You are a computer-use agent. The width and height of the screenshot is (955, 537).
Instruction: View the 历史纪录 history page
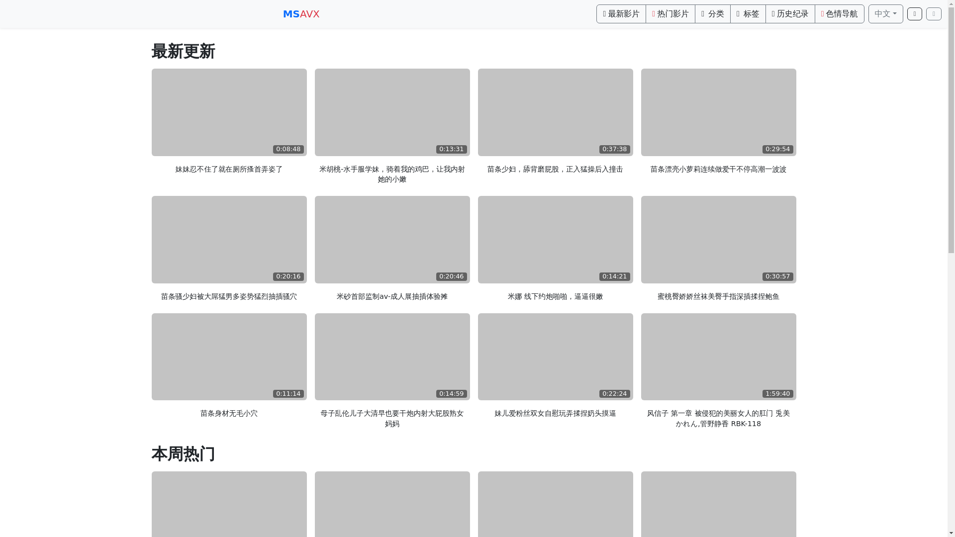pos(790,14)
